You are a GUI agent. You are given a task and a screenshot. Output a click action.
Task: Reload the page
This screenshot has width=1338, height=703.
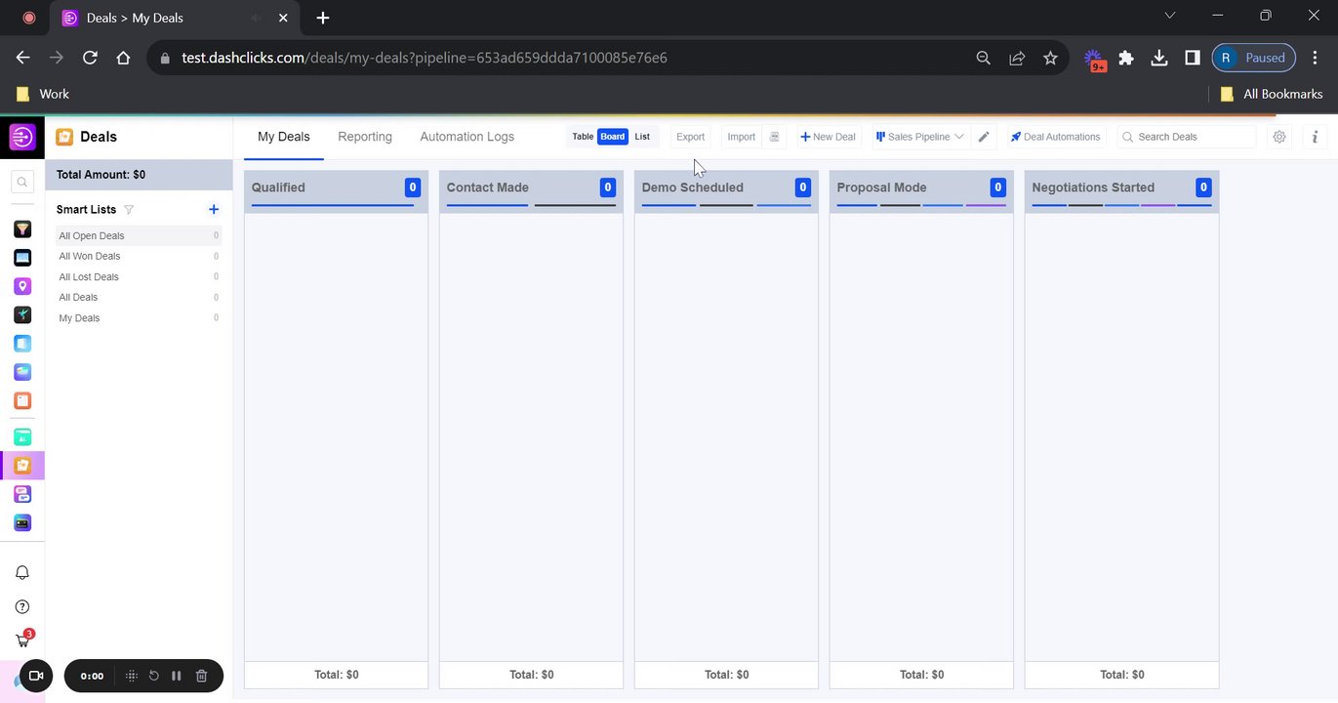pos(90,58)
